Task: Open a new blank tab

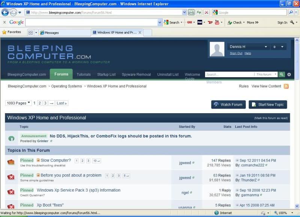Action: pyautogui.click(x=148, y=33)
